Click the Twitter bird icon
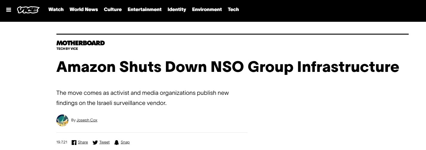The image size is (426, 150). pyautogui.click(x=95, y=143)
